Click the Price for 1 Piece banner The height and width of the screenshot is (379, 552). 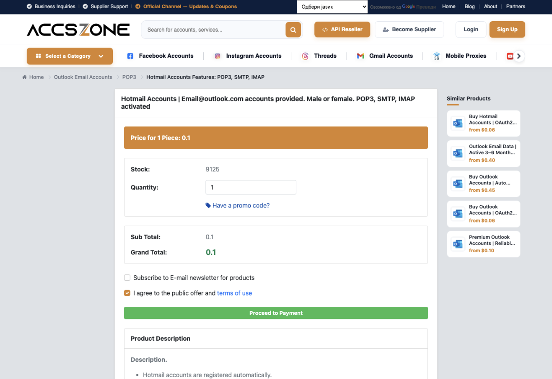coord(276,138)
